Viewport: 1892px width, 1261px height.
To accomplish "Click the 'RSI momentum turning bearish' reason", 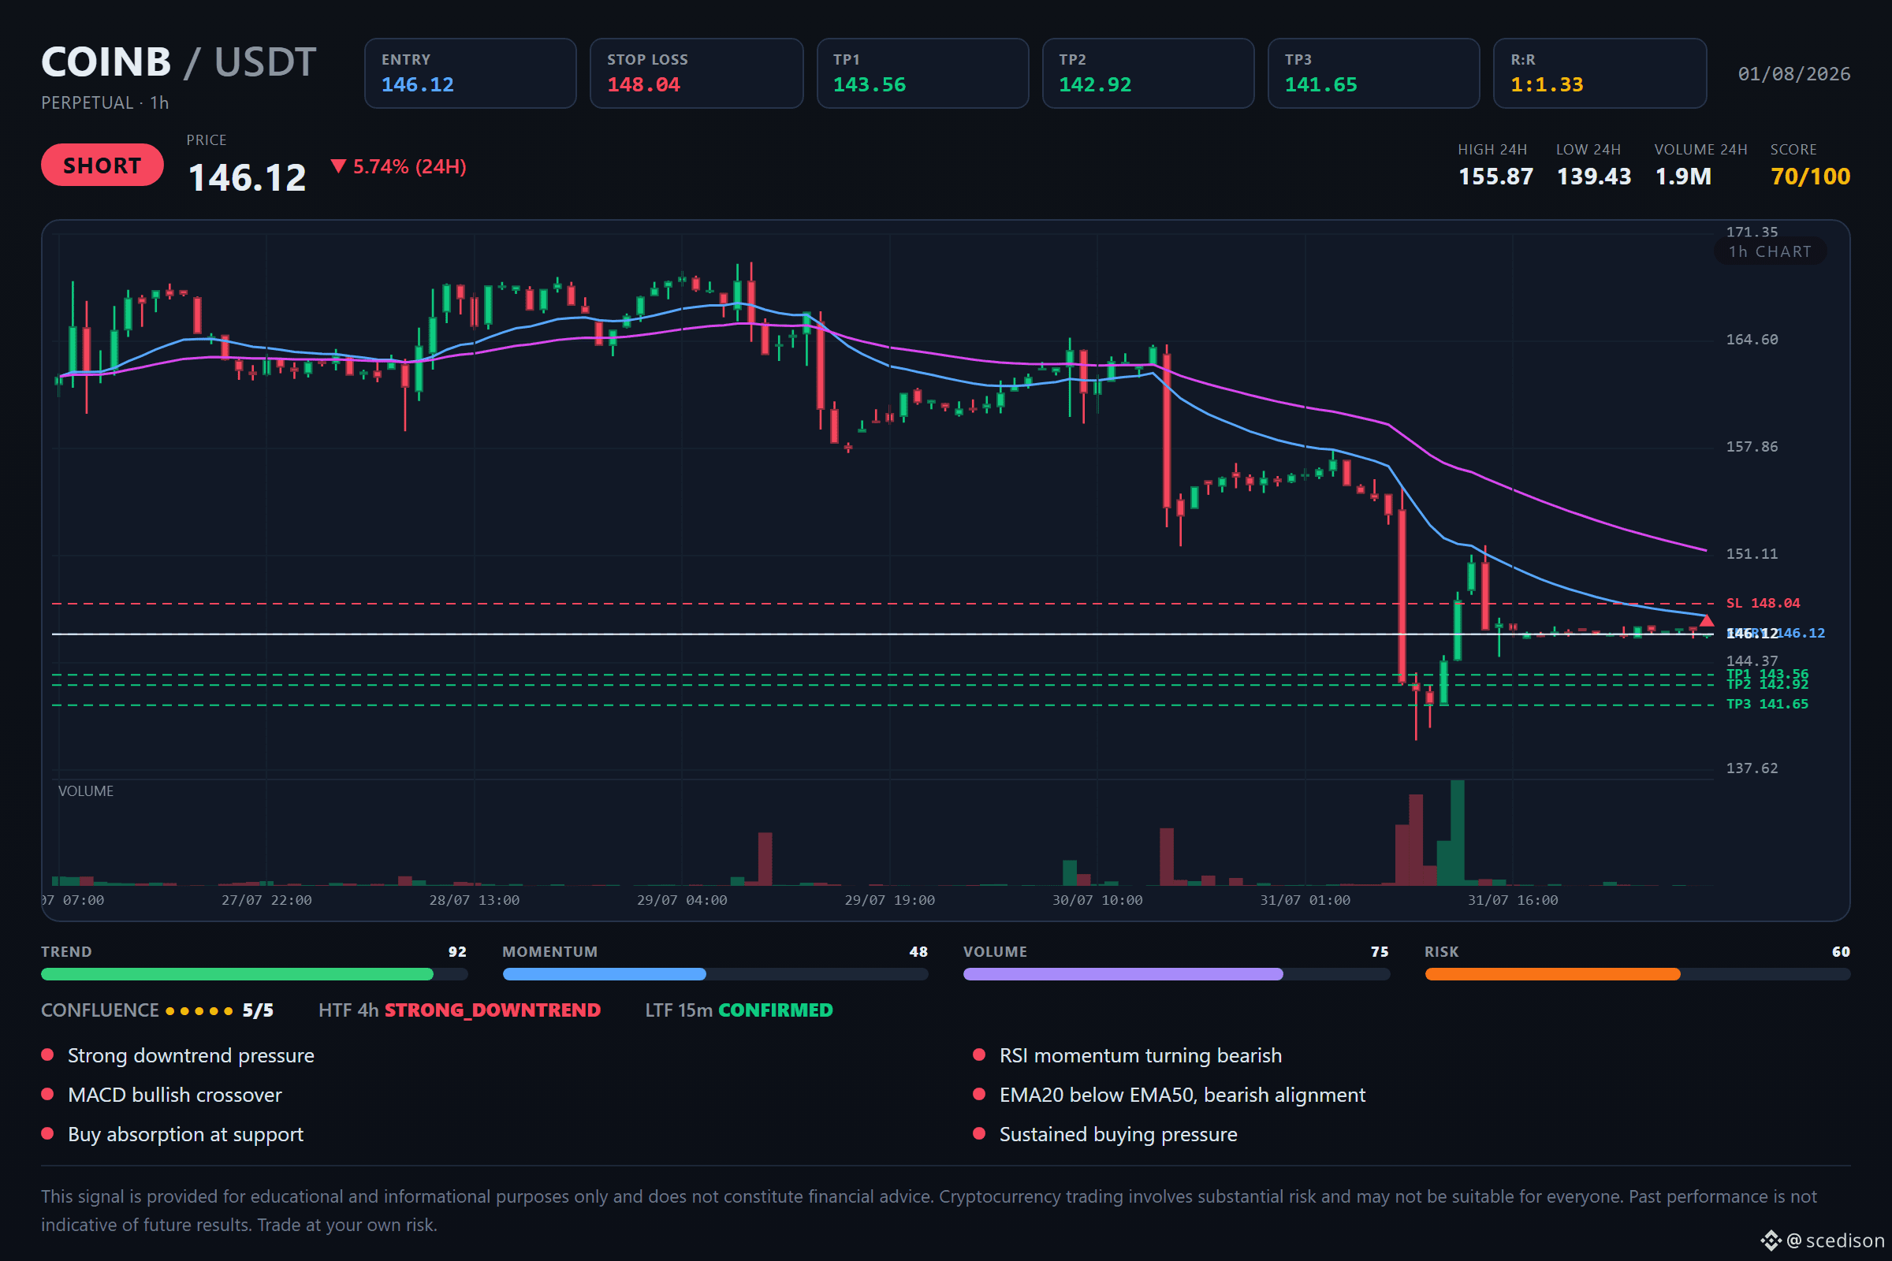I will point(1141,1056).
